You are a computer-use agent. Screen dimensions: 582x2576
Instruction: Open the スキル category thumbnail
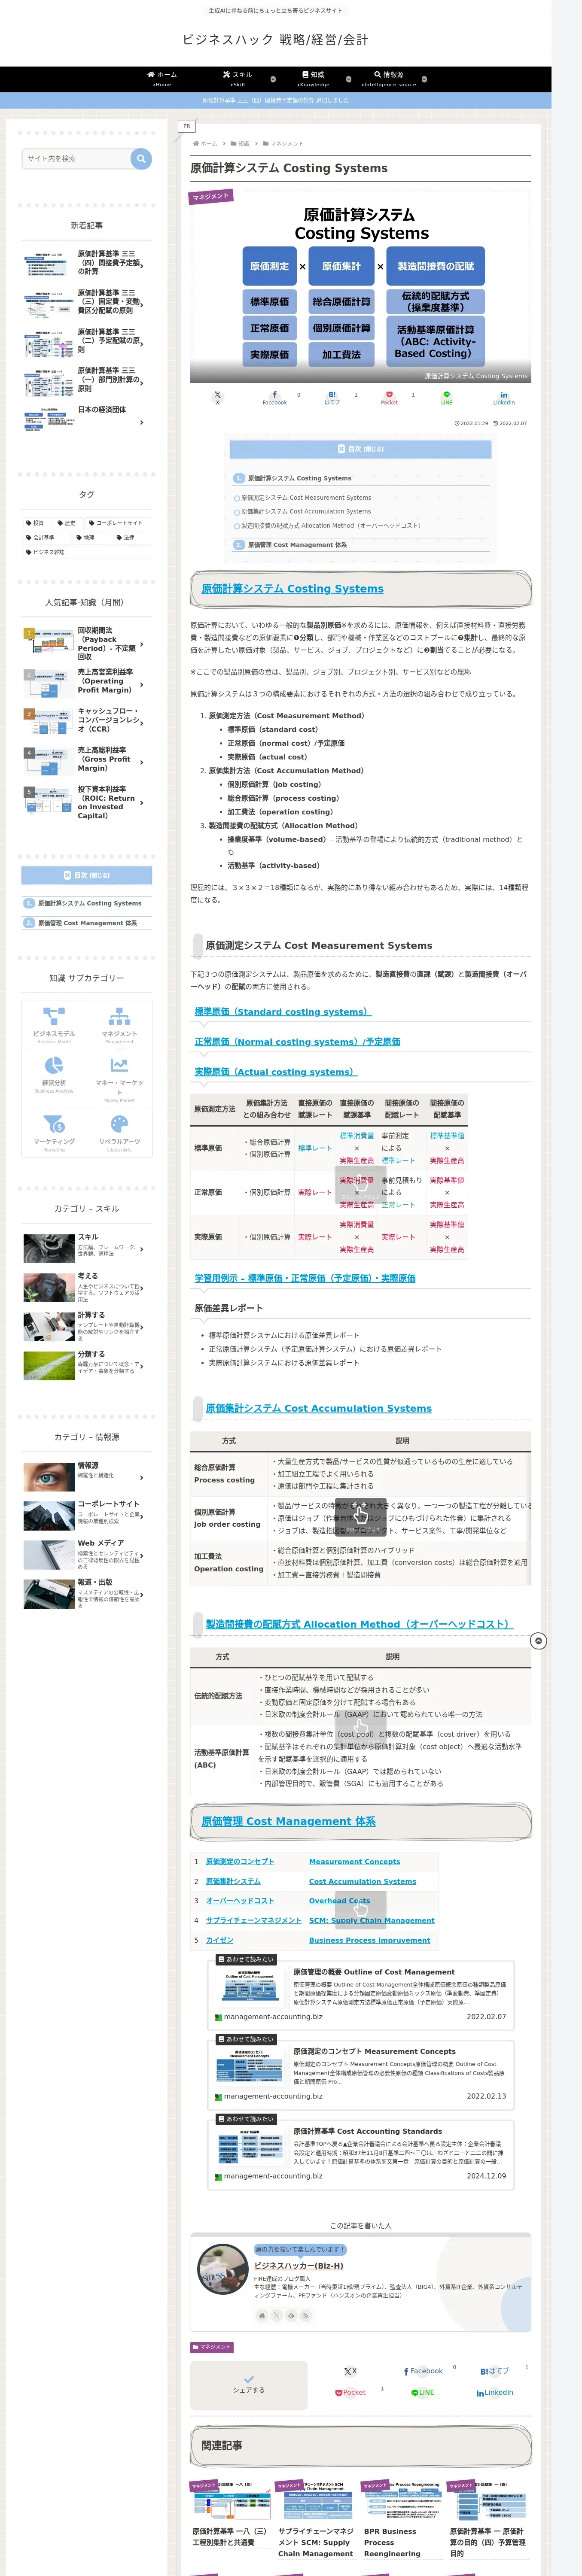coord(48,1248)
